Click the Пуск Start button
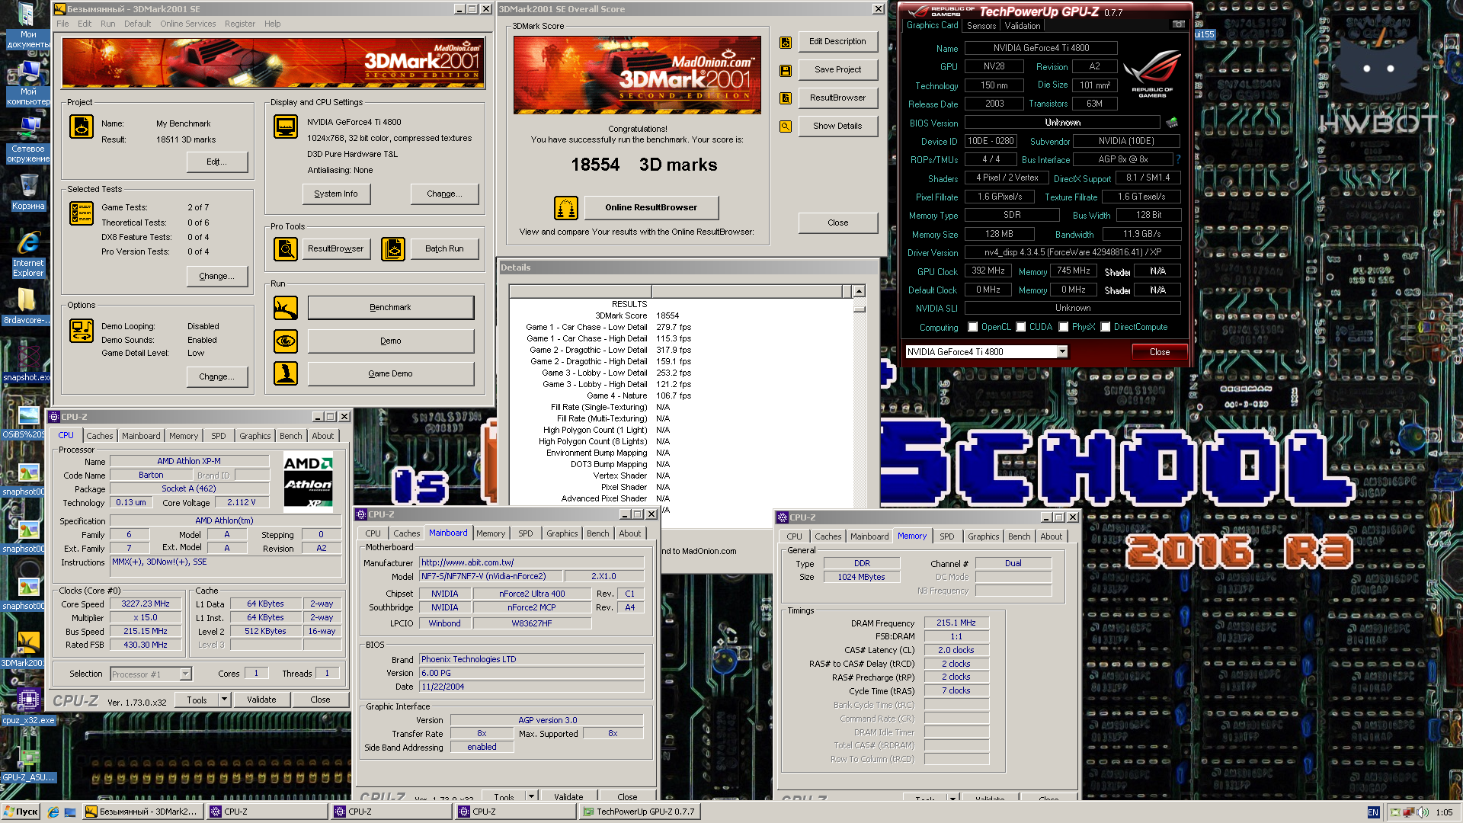1463x823 pixels. coord(21,812)
